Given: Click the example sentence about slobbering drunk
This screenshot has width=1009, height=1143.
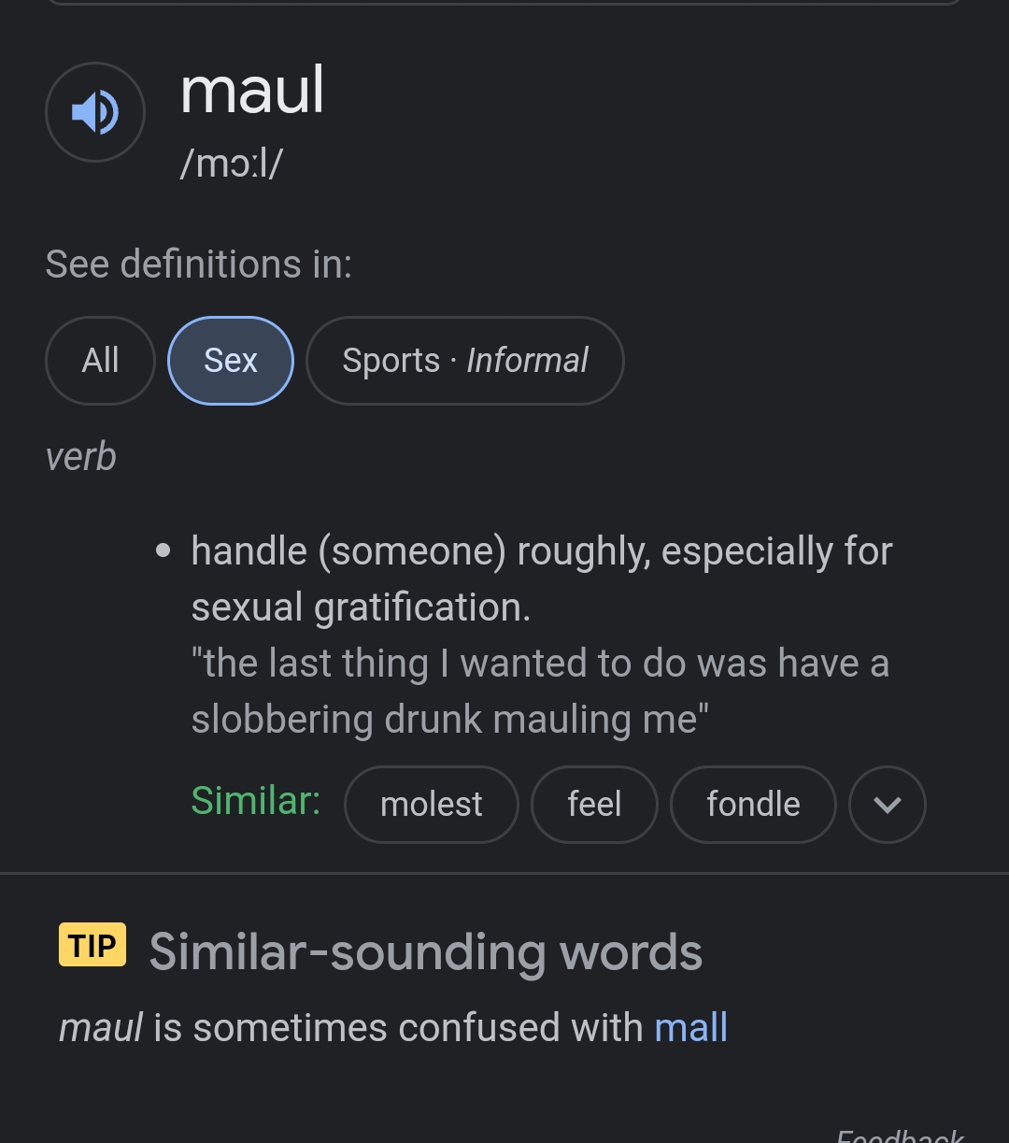Looking at the screenshot, I should click(540, 692).
